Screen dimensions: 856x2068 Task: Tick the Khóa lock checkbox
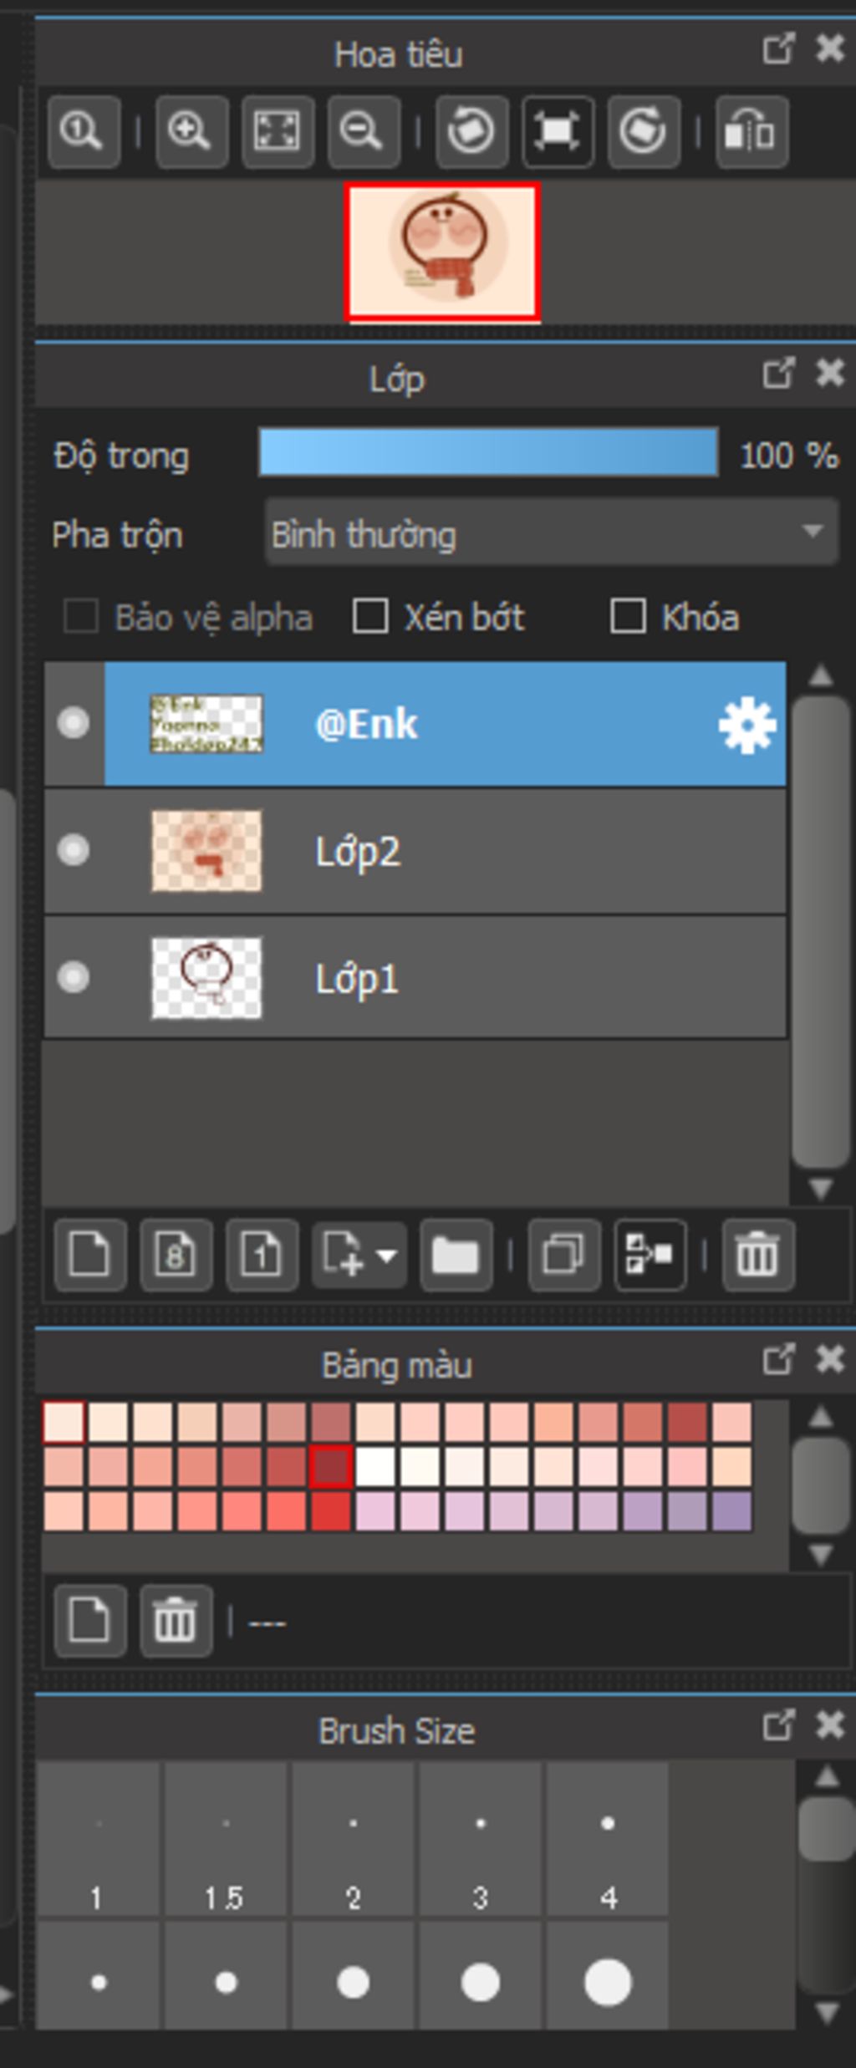[x=628, y=617]
